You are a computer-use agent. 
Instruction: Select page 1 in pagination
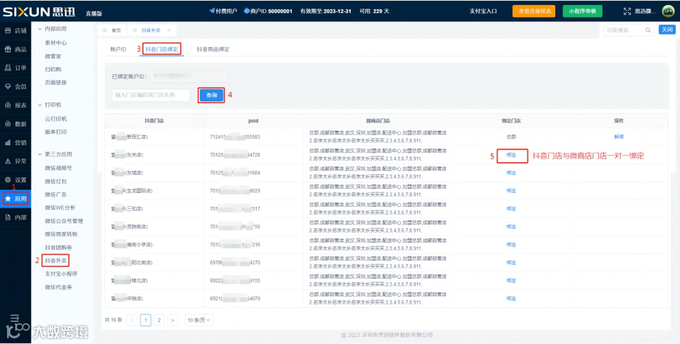pos(145,320)
